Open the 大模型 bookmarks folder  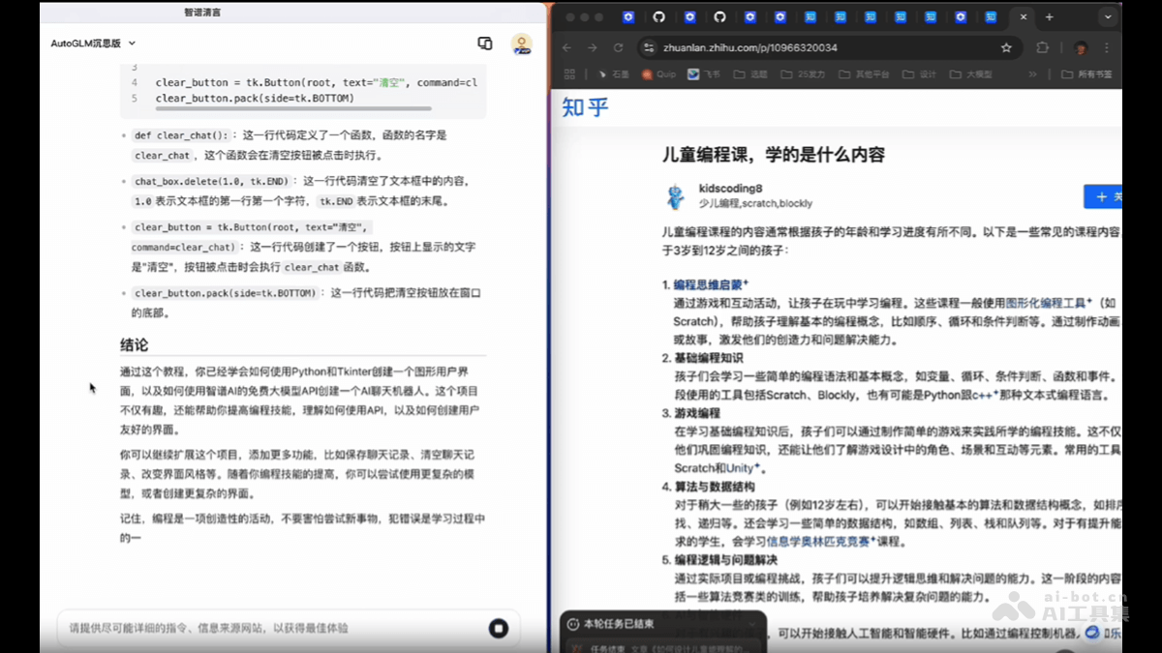[x=968, y=74]
